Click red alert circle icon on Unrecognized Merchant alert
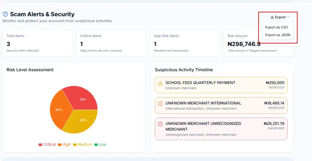The height and width of the screenshot is (161, 312). 160,124
